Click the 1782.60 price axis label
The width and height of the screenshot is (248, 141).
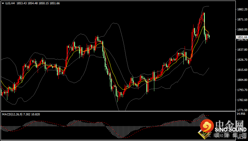(242, 100)
